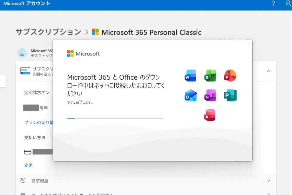
Task: Click the breadcrumb separator chevron
Action: click(87, 32)
